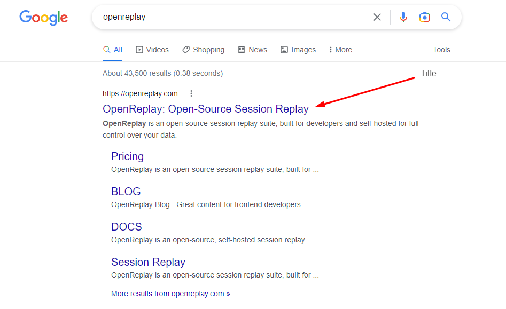Open the Session Replay sitelink
The height and width of the screenshot is (309, 506).
(149, 262)
